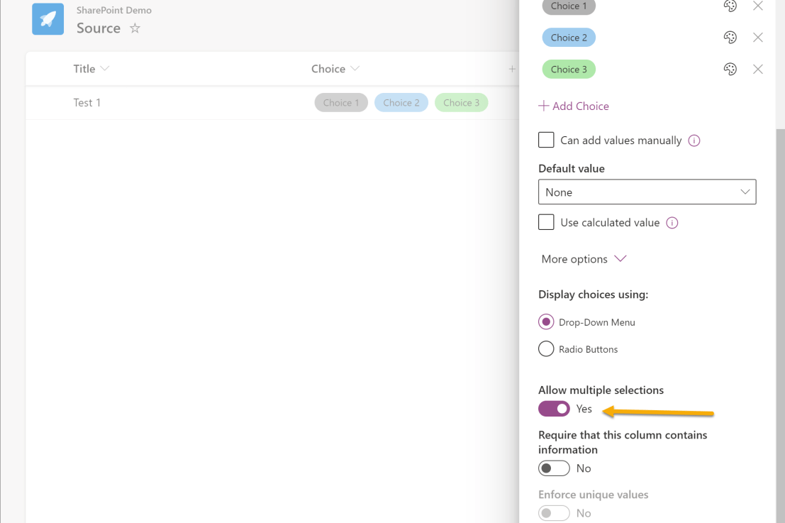Screen dimensions: 785x523
Task: Collapse the More options section
Action: (x=584, y=258)
